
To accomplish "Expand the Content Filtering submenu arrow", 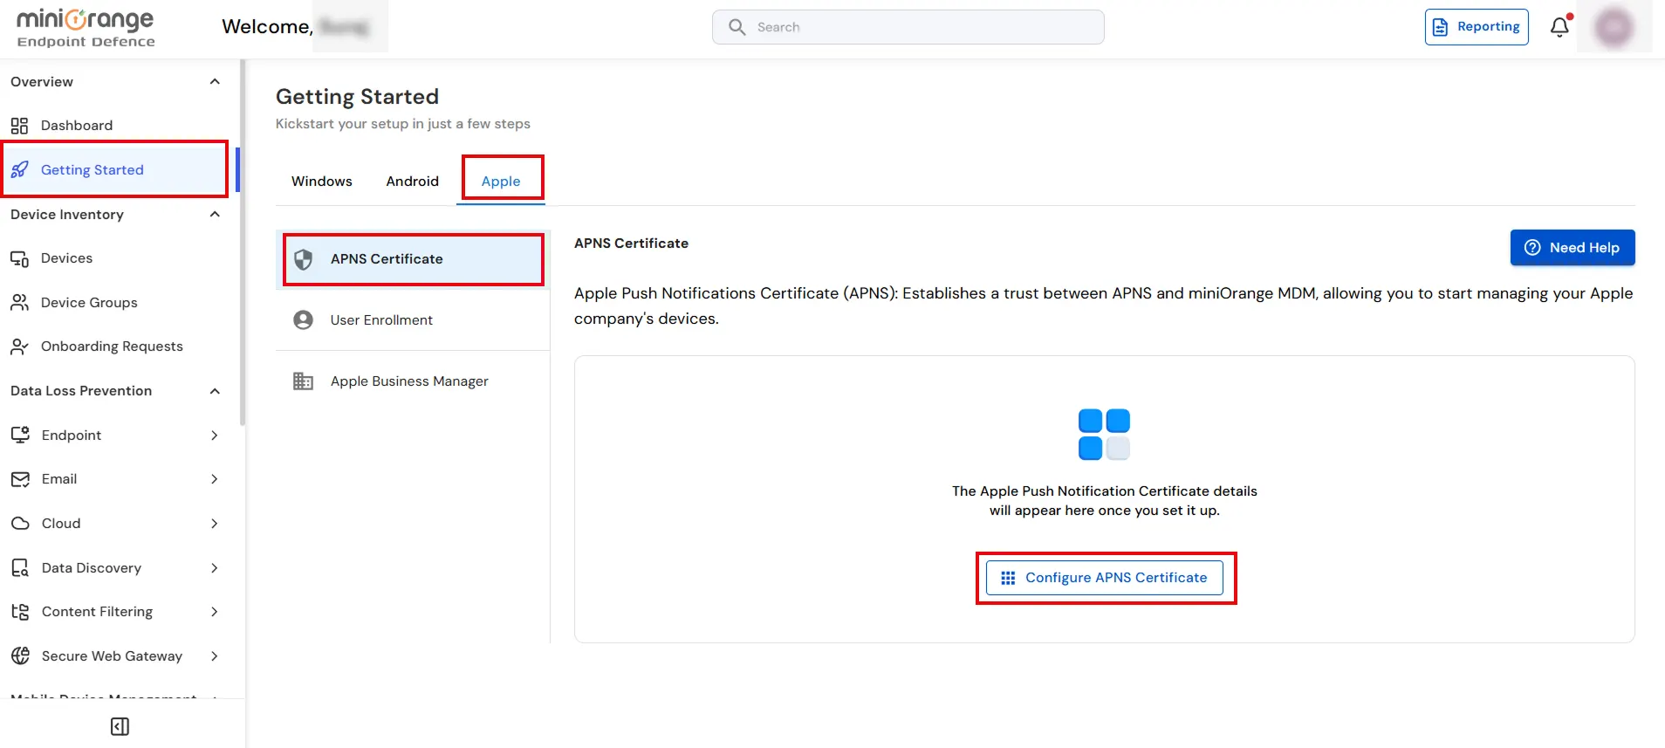I will click(x=215, y=612).
